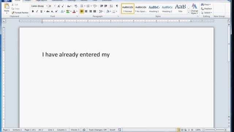Click the Paste clipboard icon
The image size is (234, 132).
coord(7,7)
